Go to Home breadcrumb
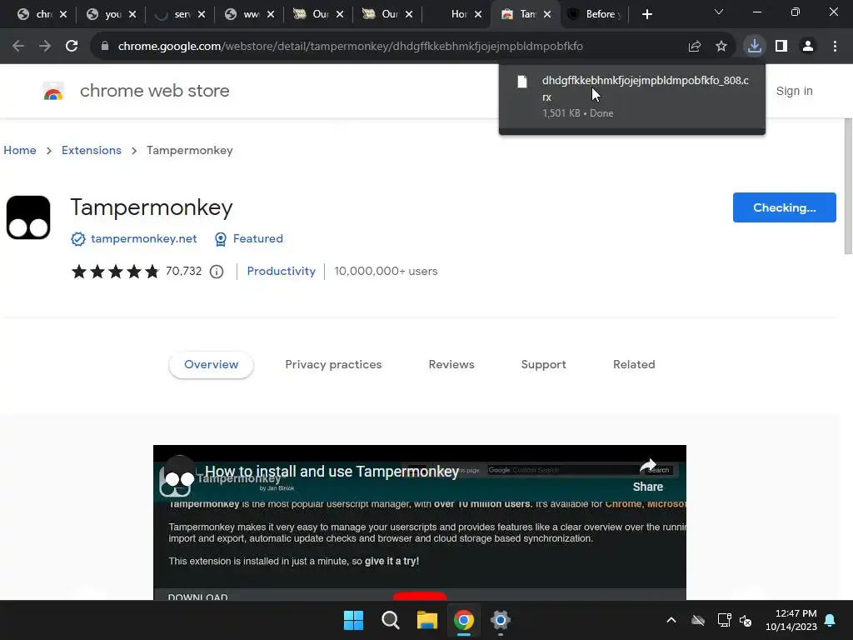 click(20, 150)
